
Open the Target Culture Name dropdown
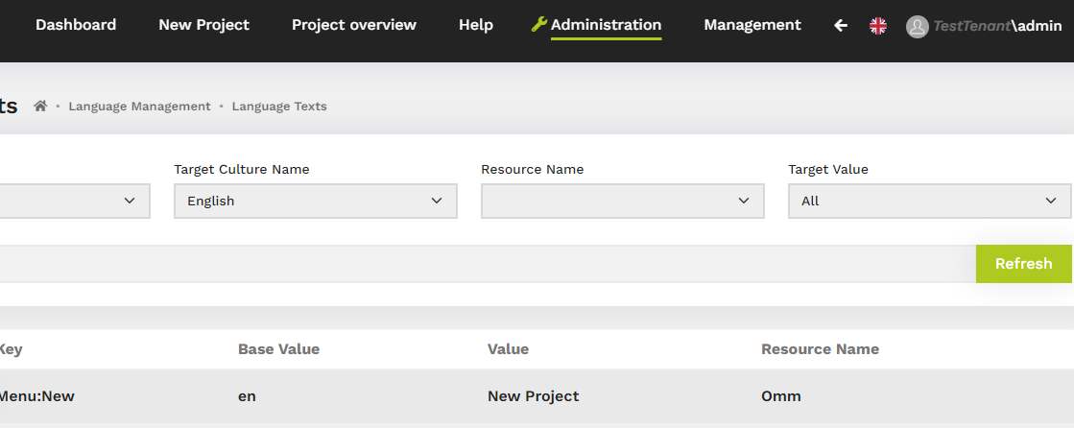315,201
